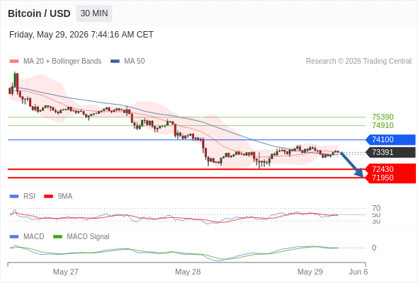Click the 74910 resistance level label

(383, 125)
